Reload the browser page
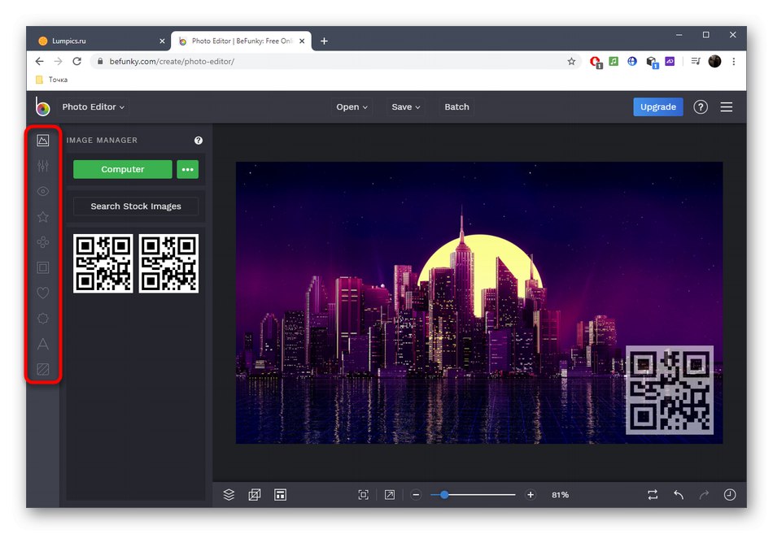Image resolution: width=773 pixels, height=534 pixels. coord(77,62)
